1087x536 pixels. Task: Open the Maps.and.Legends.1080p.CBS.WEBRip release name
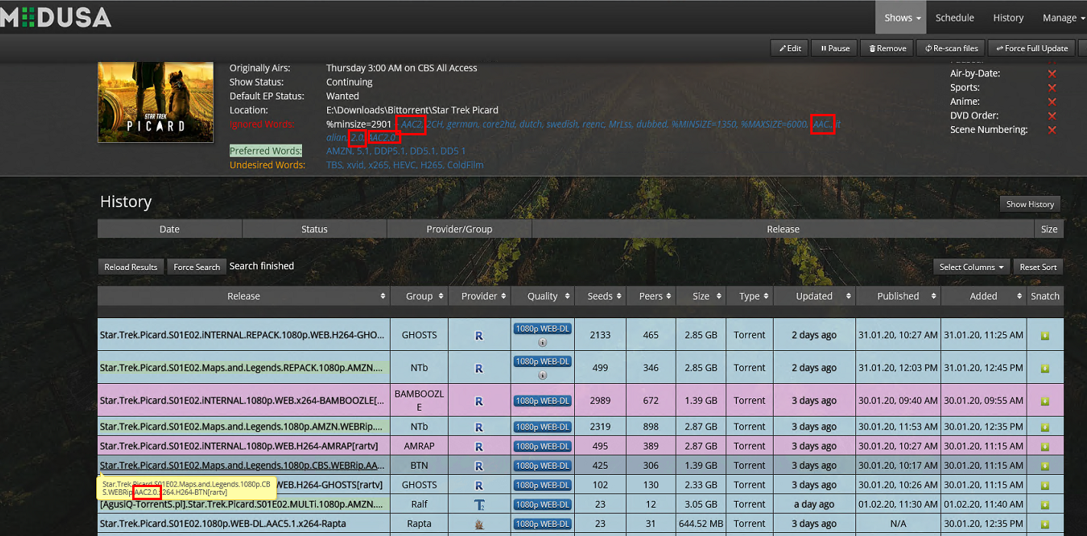[242, 466]
